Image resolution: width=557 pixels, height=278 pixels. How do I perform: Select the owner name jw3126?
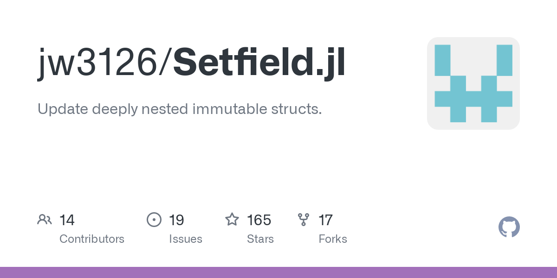98,63
